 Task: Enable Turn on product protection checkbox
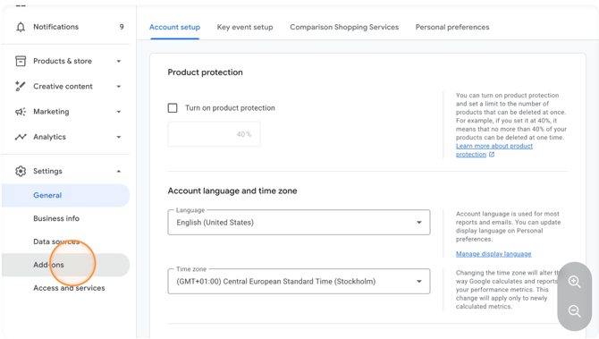[173, 108]
